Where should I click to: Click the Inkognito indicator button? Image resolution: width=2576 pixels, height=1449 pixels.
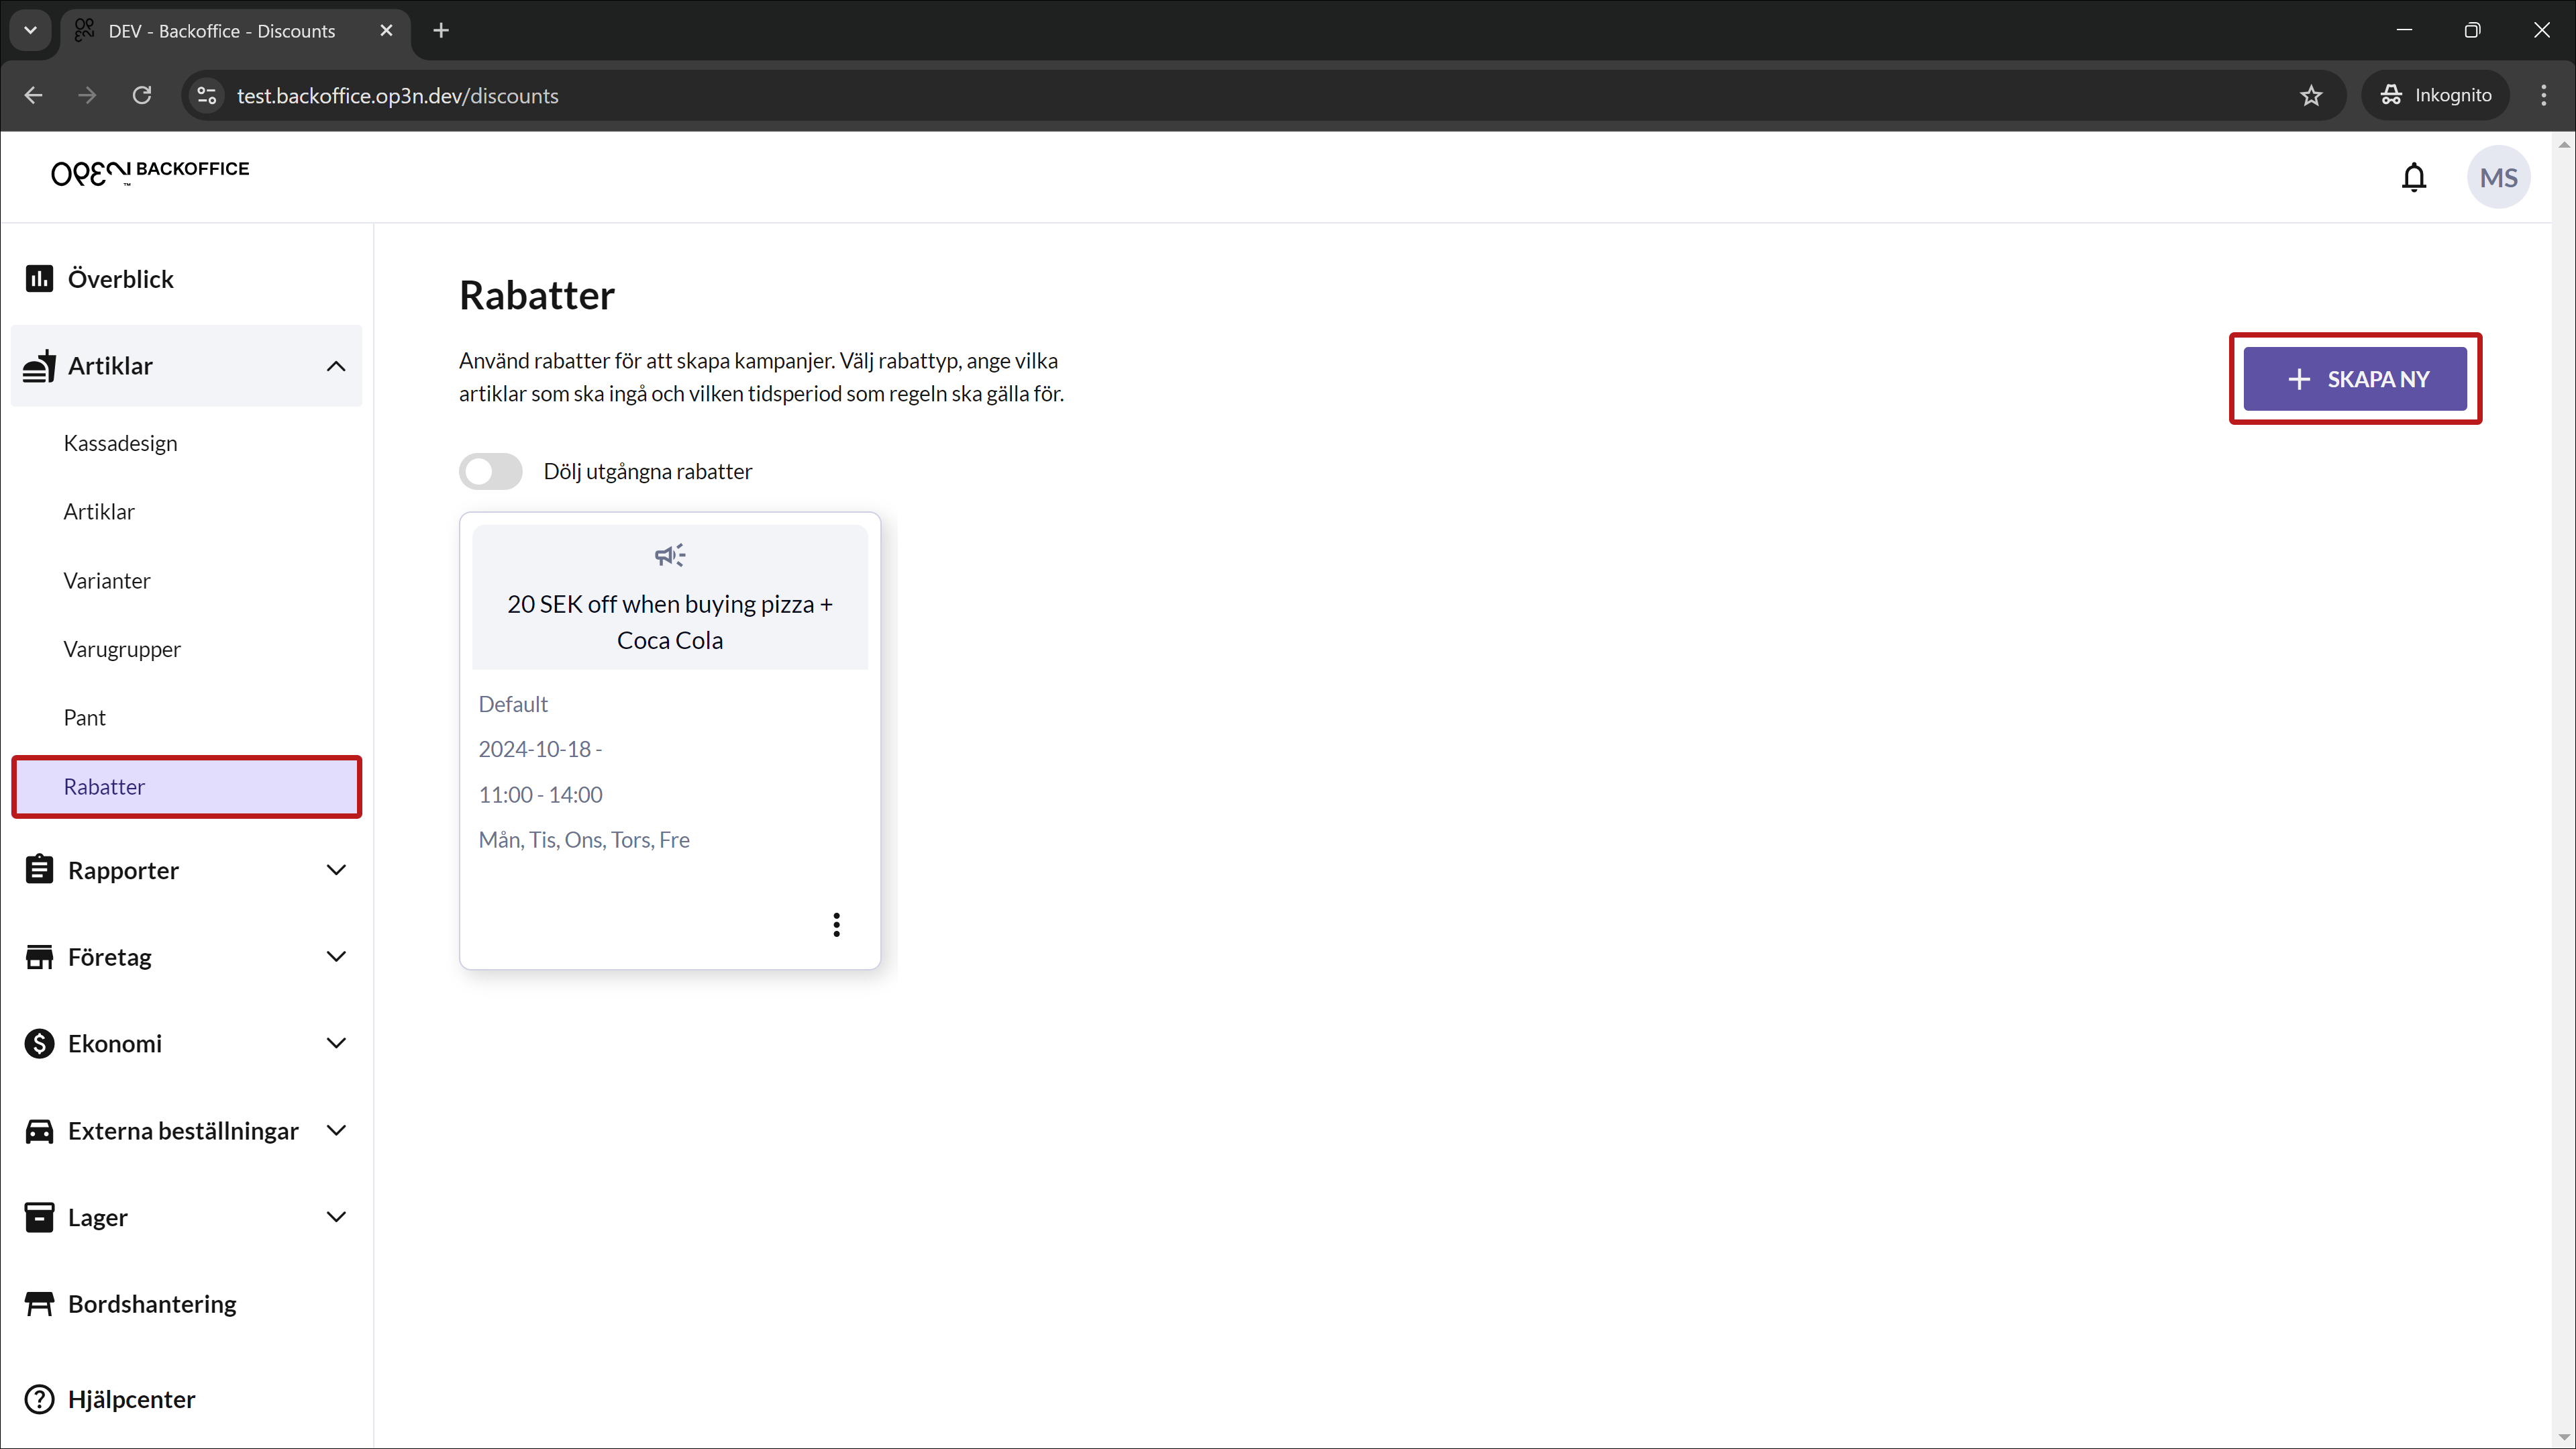coord(2435,95)
